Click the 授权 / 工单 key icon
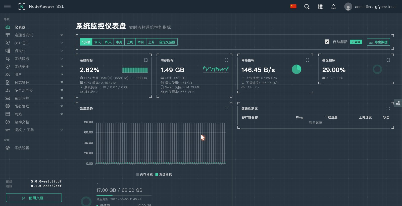 [x=8, y=130]
